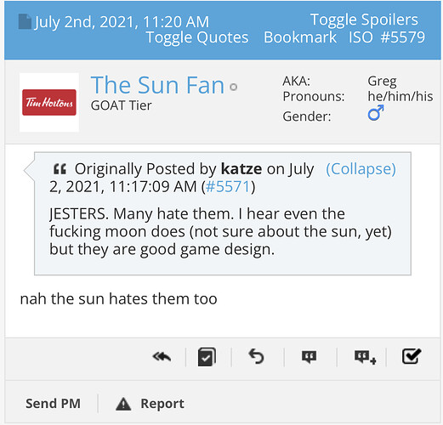Collapse the quoted katze post
The image size is (443, 425).
(x=361, y=169)
